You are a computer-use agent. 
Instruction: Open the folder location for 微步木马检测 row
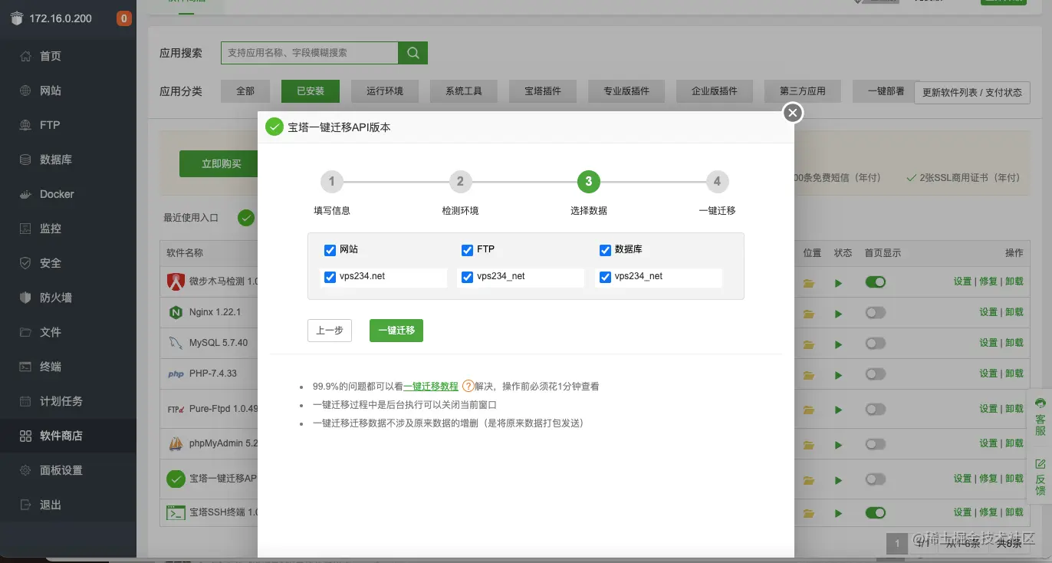coord(808,282)
